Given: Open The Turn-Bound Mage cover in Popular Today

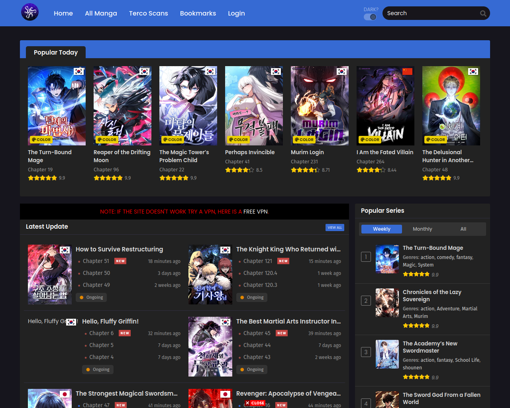Looking at the screenshot, I should click(x=57, y=106).
